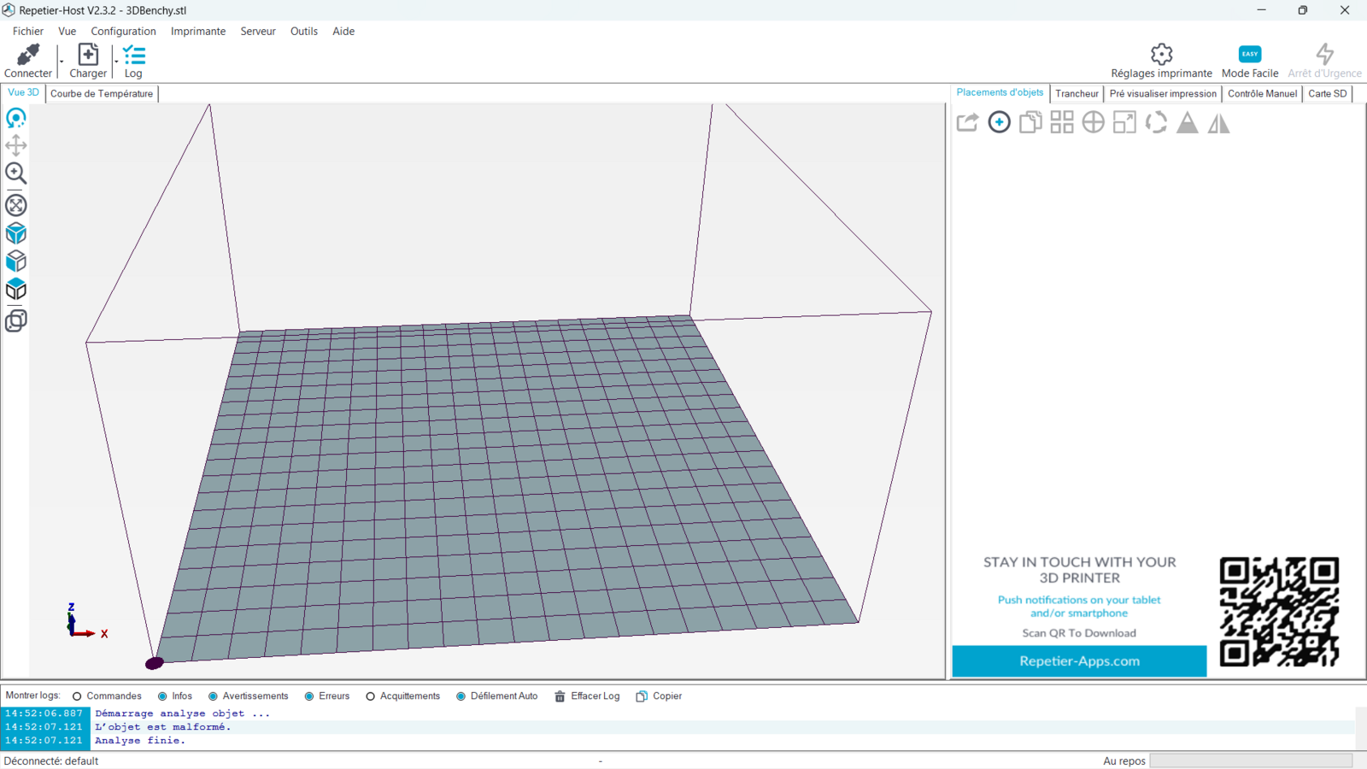Image resolution: width=1367 pixels, height=769 pixels.
Task: Click the mirror object icon
Action: coord(1219,123)
